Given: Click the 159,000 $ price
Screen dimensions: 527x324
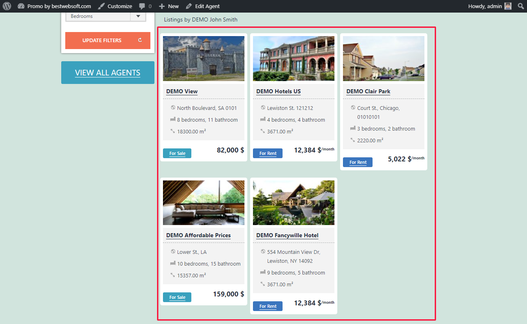Looking at the screenshot, I should click(229, 294).
